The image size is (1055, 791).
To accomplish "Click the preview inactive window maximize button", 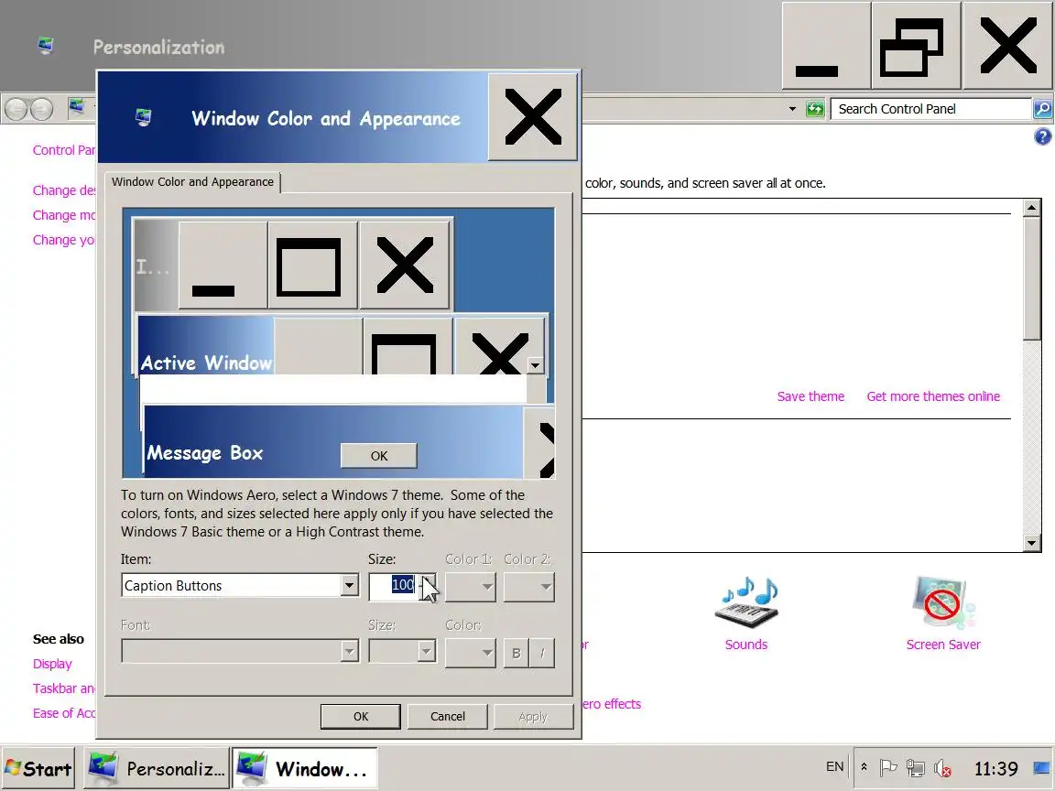I will pos(313,265).
